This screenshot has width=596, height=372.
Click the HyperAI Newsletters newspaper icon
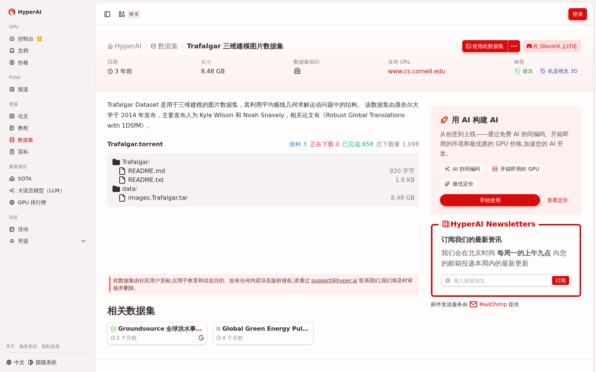(x=446, y=224)
